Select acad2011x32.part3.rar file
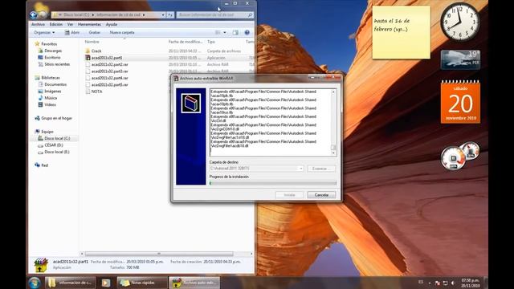The image size is (514, 289). tap(109, 71)
